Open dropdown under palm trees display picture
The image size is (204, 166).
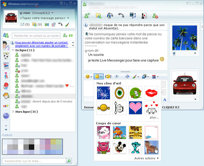195,53
